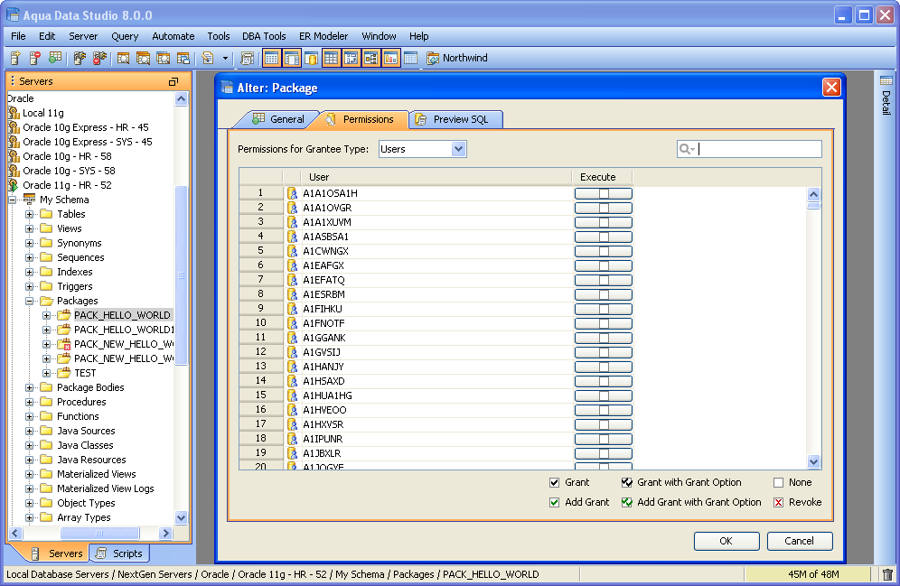Click the scroll document toolbar icon
The height and width of the screenshot is (586, 900).
coord(248,58)
